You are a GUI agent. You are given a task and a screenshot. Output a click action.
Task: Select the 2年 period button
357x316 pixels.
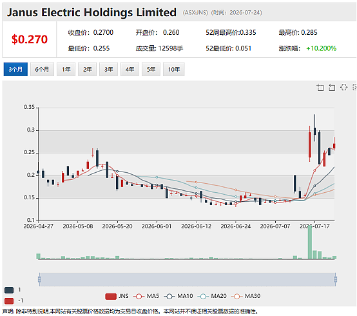click(x=87, y=69)
